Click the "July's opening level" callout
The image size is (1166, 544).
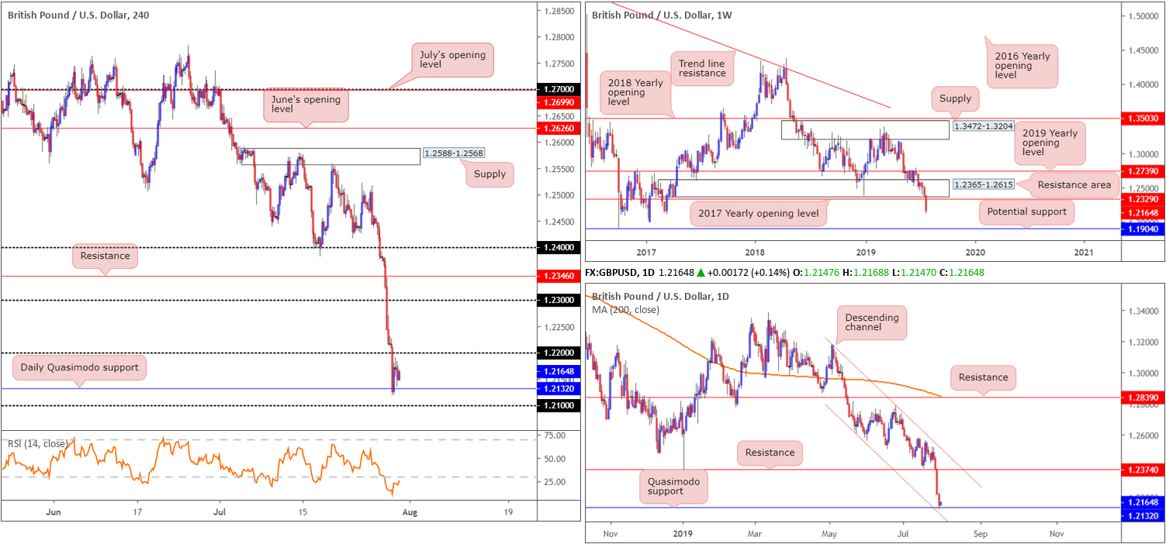(451, 60)
